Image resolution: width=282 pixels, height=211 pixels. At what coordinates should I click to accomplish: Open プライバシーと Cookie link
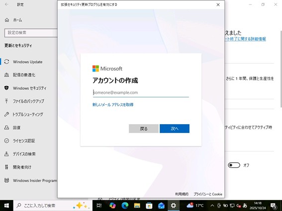pyautogui.click(x=208, y=194)
